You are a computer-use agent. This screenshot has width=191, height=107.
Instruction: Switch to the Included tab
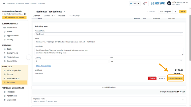[62, 16]
